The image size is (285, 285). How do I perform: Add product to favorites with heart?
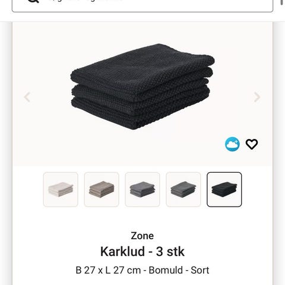point(252,144)
